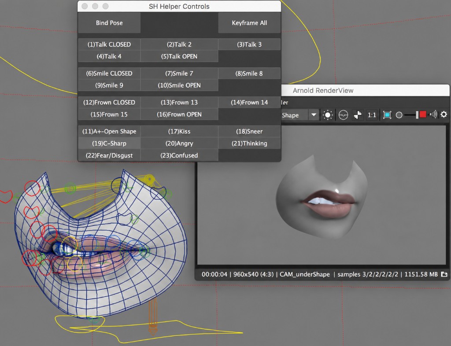
Task: Click the crop region icon in RenderView
Action: click(358, 115)
